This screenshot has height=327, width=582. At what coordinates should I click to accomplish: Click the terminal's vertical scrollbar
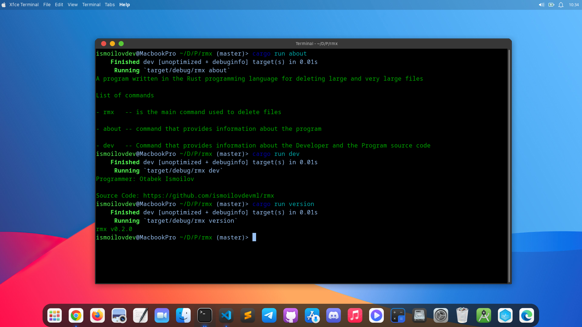(509, 166)
